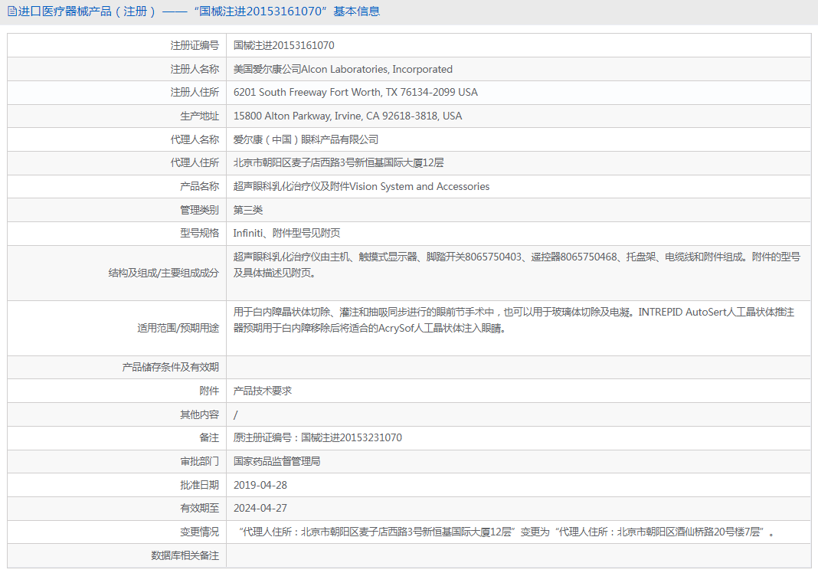818x573 pixels.
Task: Click the 产品名称 label
Action: (199, 186)
